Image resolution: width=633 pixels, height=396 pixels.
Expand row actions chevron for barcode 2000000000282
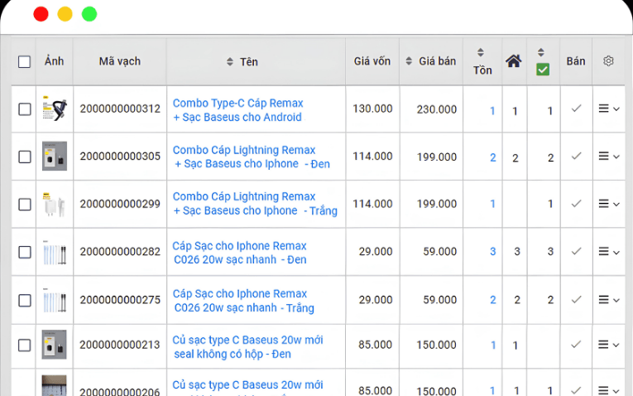(x=616, y=253)
